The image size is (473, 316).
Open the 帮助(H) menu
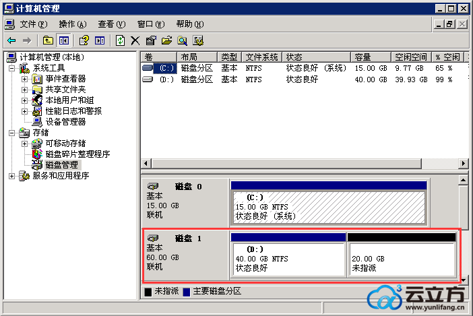190,24
